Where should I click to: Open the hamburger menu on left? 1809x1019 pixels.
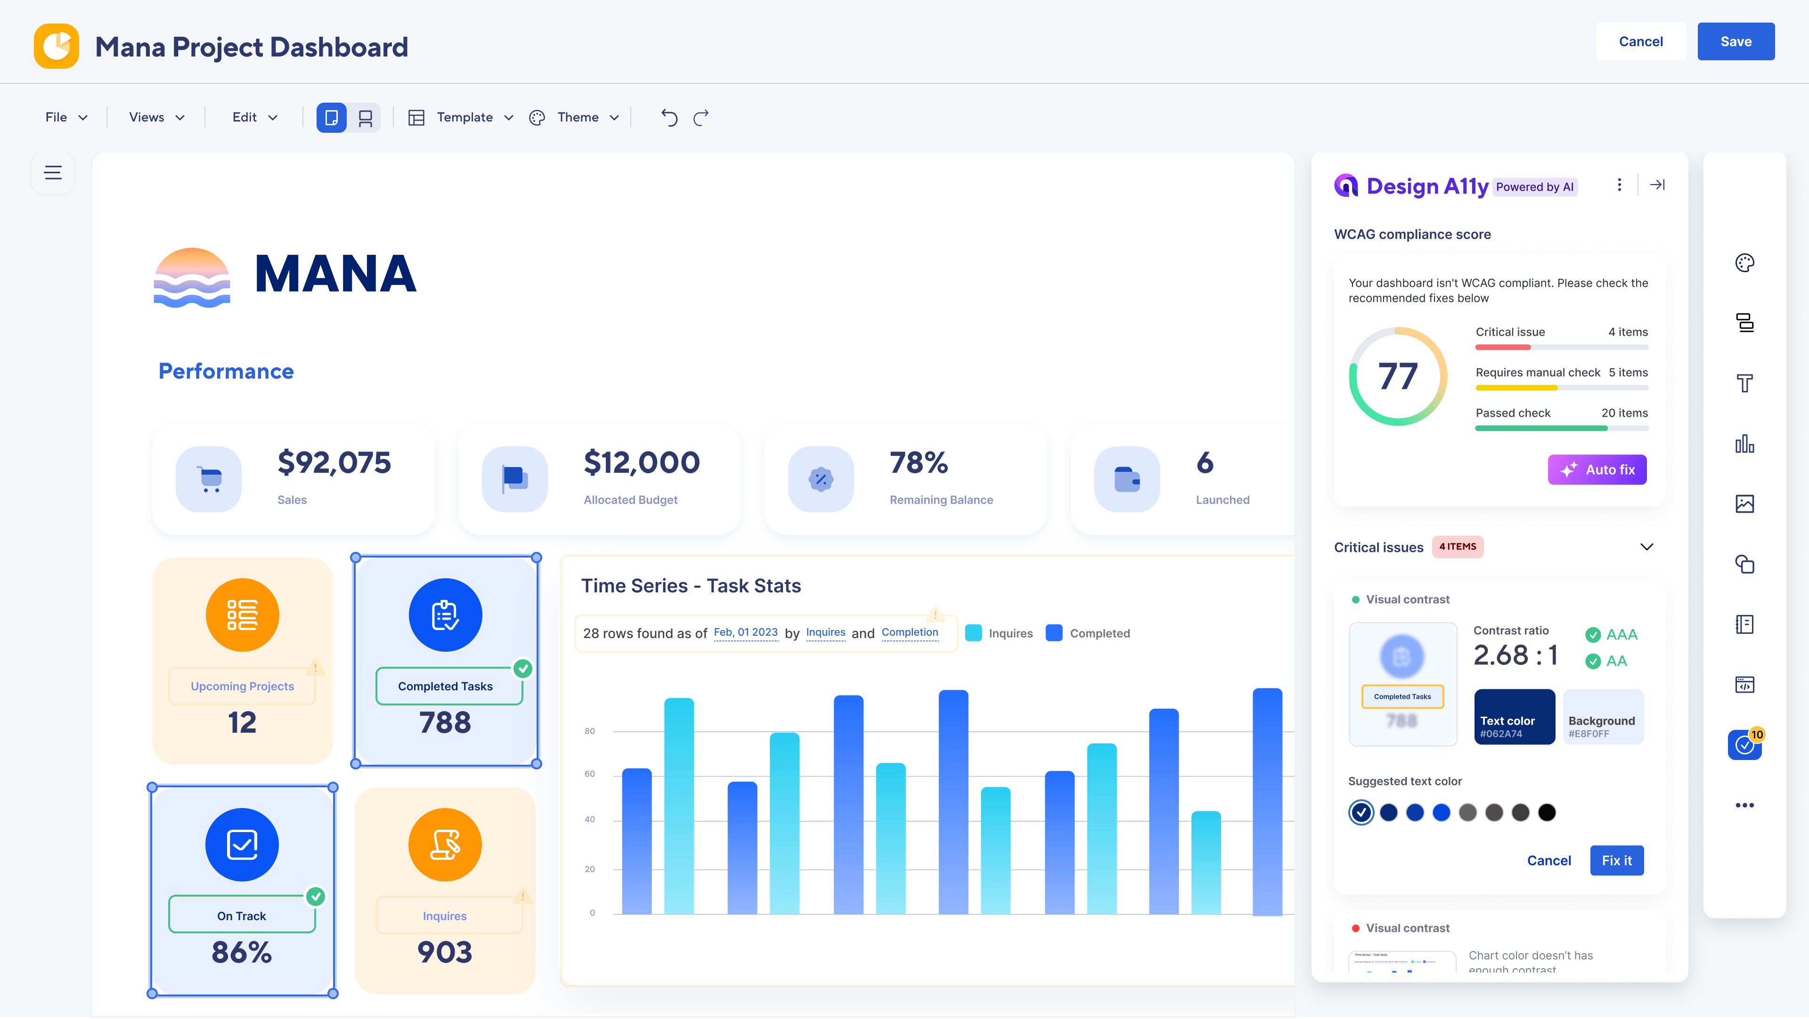(x=53, y=173)
